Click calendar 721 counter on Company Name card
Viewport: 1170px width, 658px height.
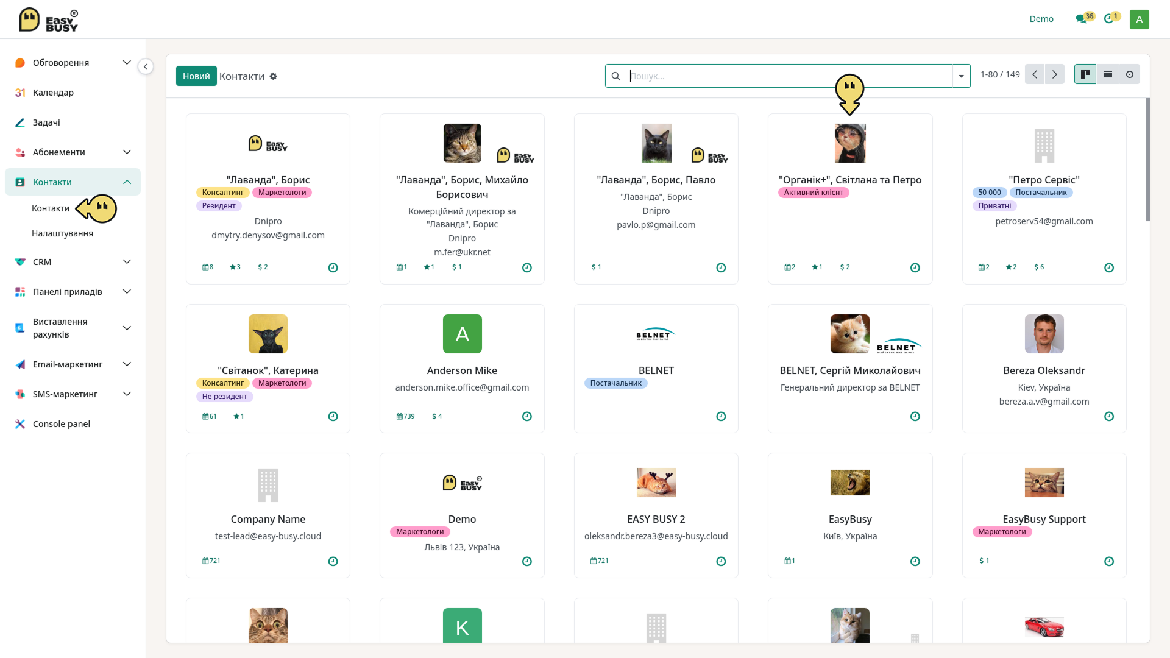tap(211, 561)
